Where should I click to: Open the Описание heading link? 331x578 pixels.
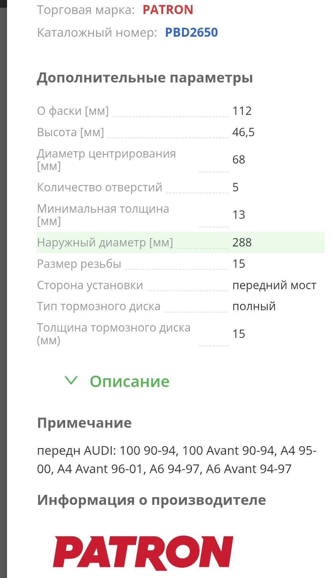129,381
